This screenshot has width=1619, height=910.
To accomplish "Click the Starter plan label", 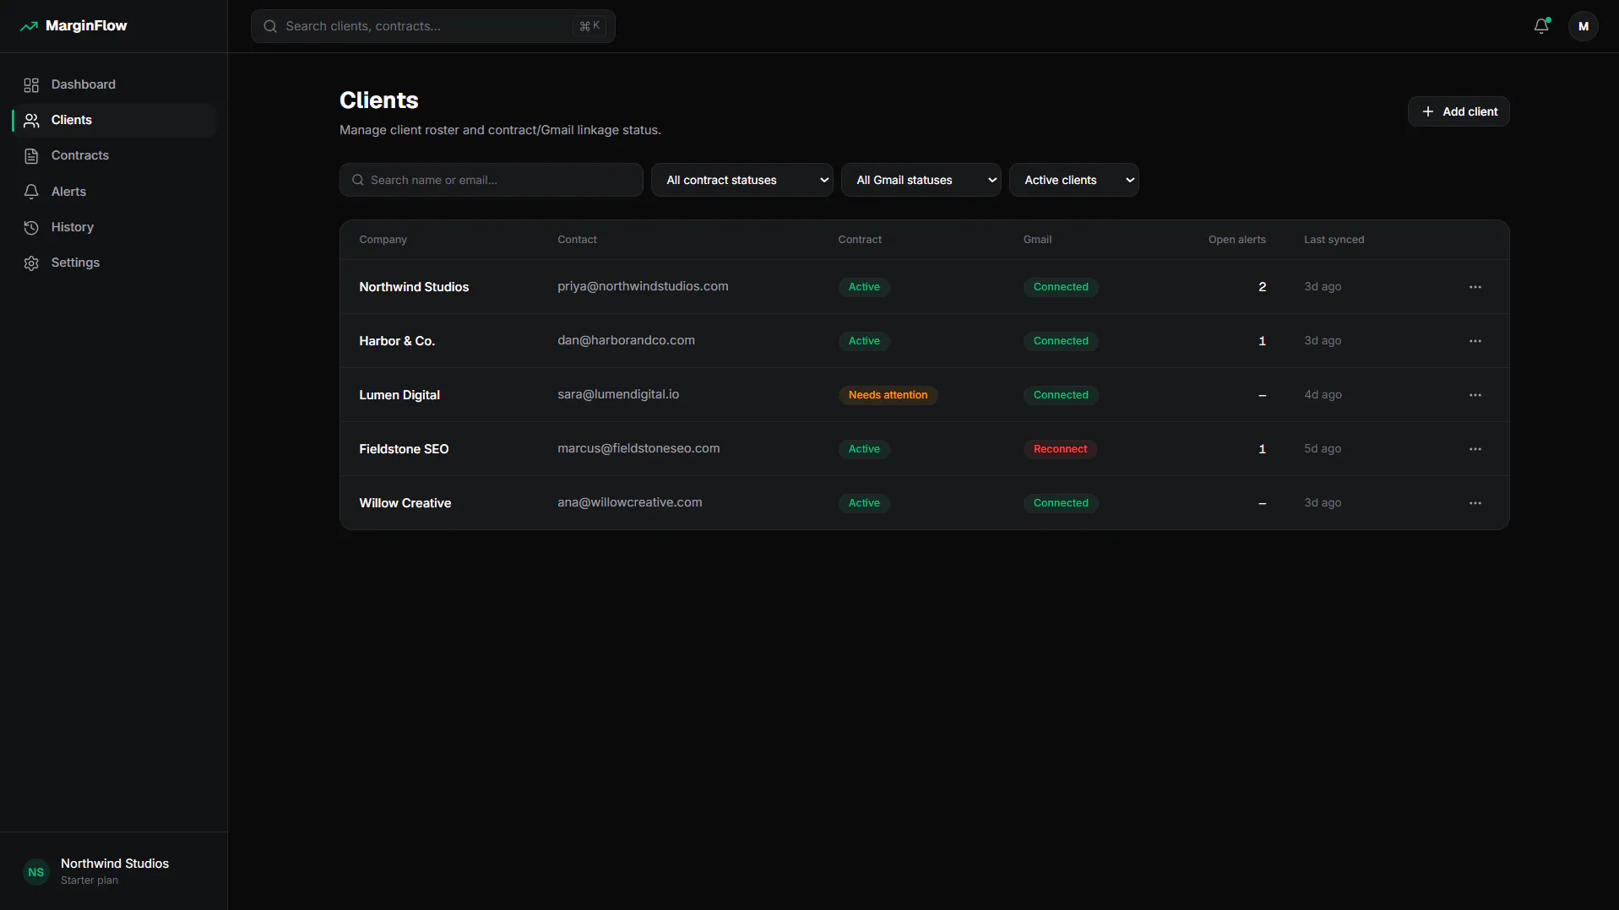I will pos(90,880).
